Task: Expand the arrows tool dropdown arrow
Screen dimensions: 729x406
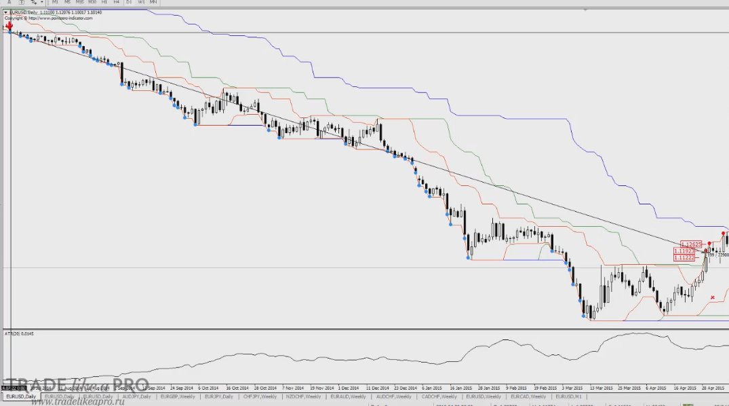Action: point(41,2)
